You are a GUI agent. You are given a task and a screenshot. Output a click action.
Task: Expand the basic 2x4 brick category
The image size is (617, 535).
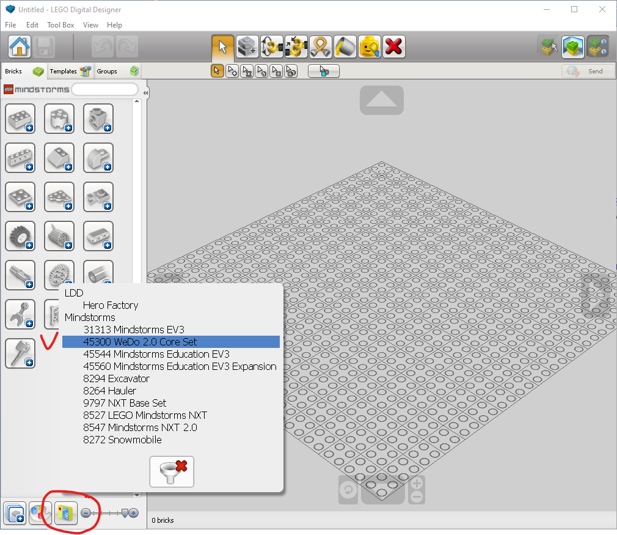20,119
